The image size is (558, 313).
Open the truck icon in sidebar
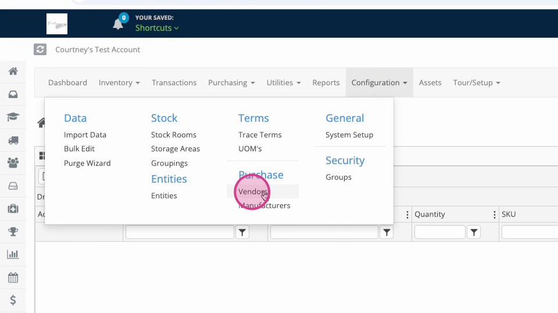tap(13, 140)
